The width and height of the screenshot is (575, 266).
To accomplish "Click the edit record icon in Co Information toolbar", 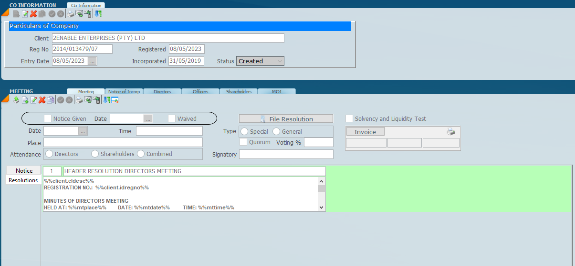I will 25,14.
